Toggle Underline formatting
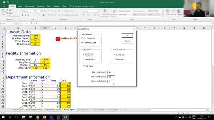The height and width of the screenshot is (120, 214). click(x=28, y=15)
